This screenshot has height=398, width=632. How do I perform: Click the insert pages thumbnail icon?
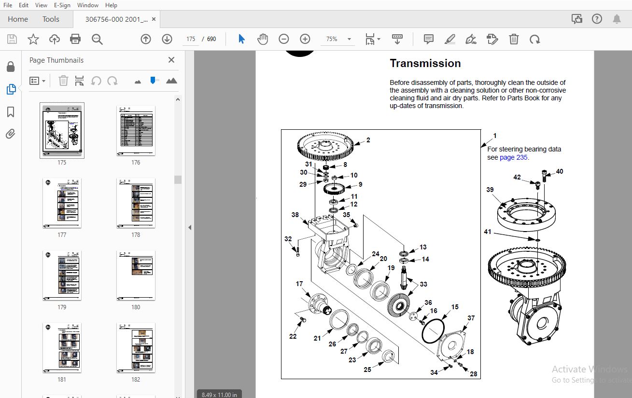pyautogui.click(x=80, y=81)
